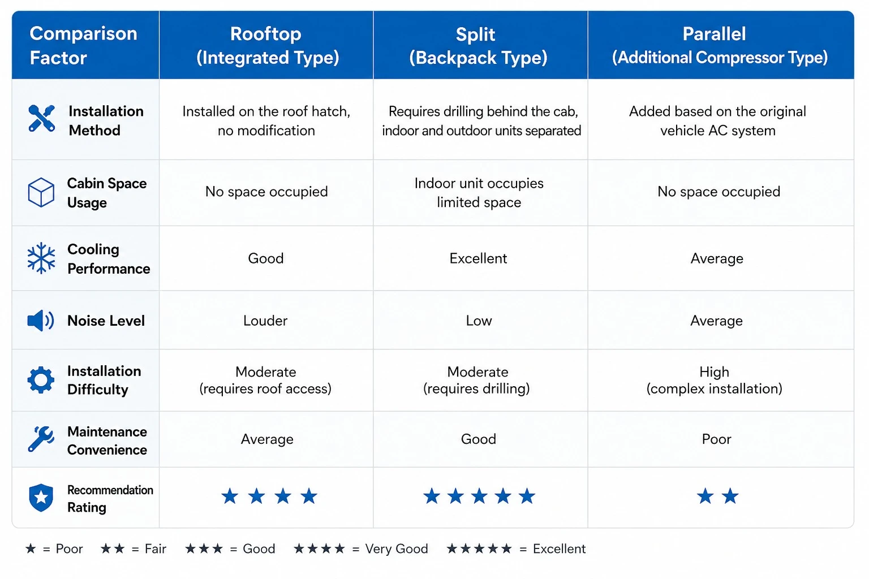Click the wrench Maintenance Convenience icon
The width and height of the screenshot is (869, 579).
pos(41,439)
